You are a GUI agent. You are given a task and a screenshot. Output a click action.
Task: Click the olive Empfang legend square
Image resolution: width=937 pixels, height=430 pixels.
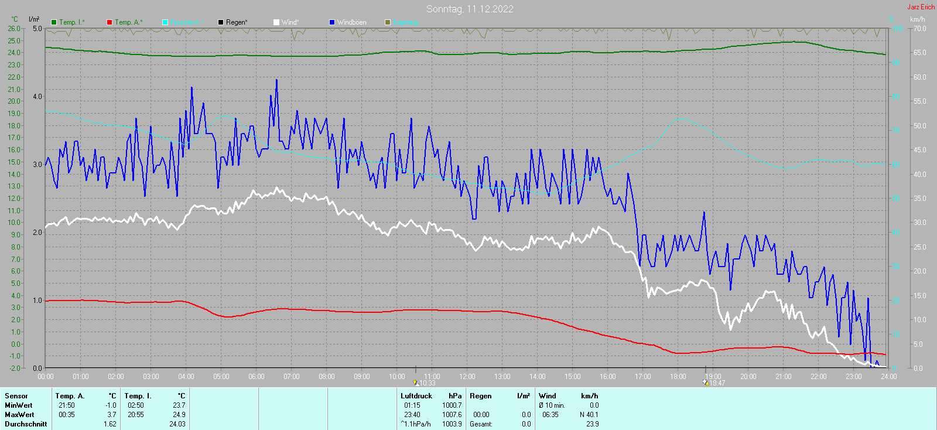point(388,22)
